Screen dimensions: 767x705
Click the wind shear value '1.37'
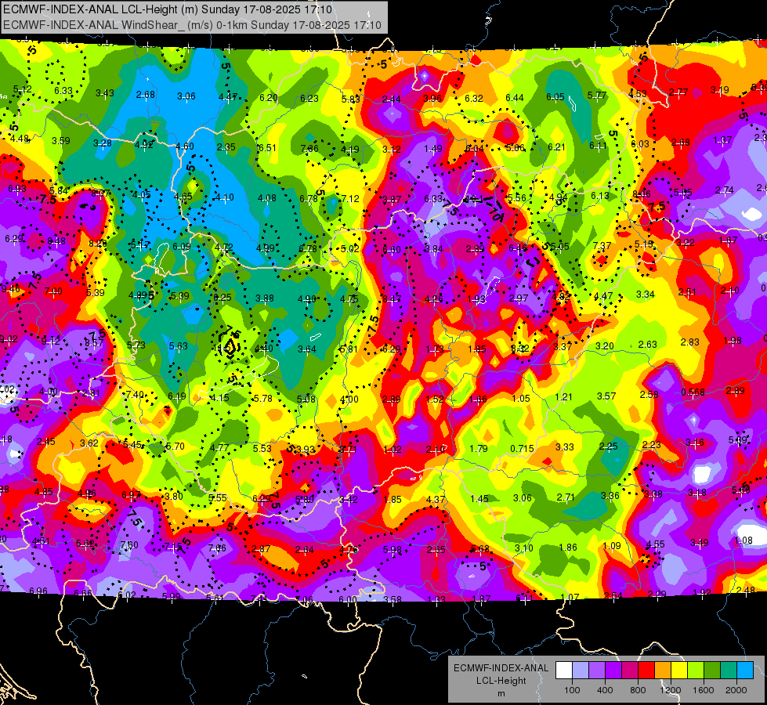pos(722,140)
